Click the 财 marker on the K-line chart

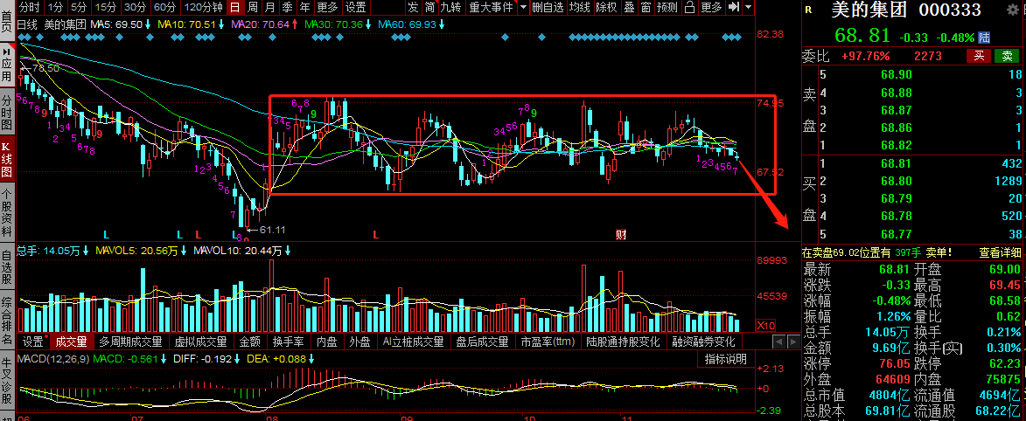click(621, 234)
